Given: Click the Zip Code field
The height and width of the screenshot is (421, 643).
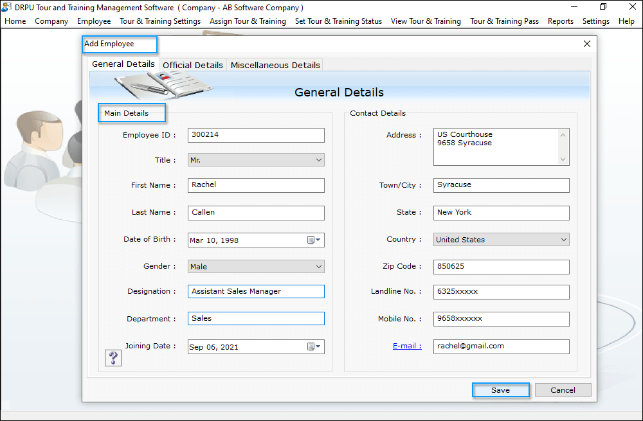Looking at the screenshot, I should coord(501,267).
